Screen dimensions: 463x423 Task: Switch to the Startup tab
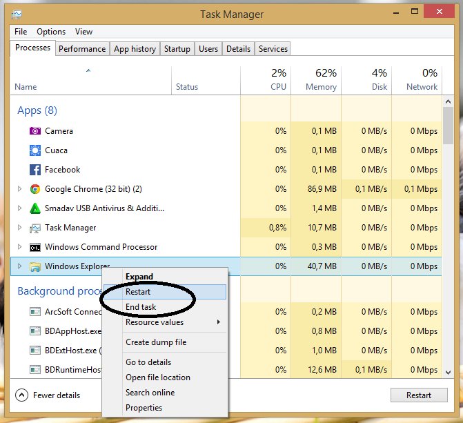177,49
